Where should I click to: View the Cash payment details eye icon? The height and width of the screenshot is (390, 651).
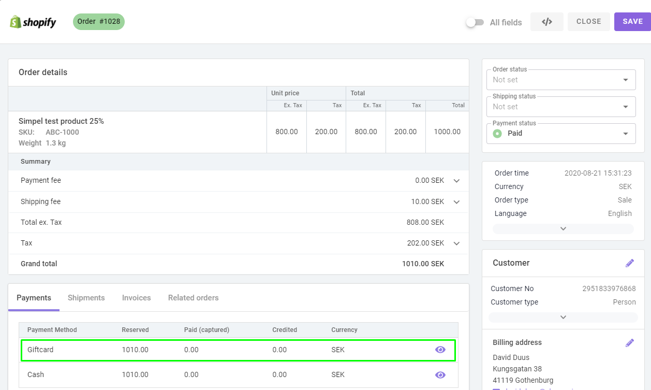[x=440, y=375]
